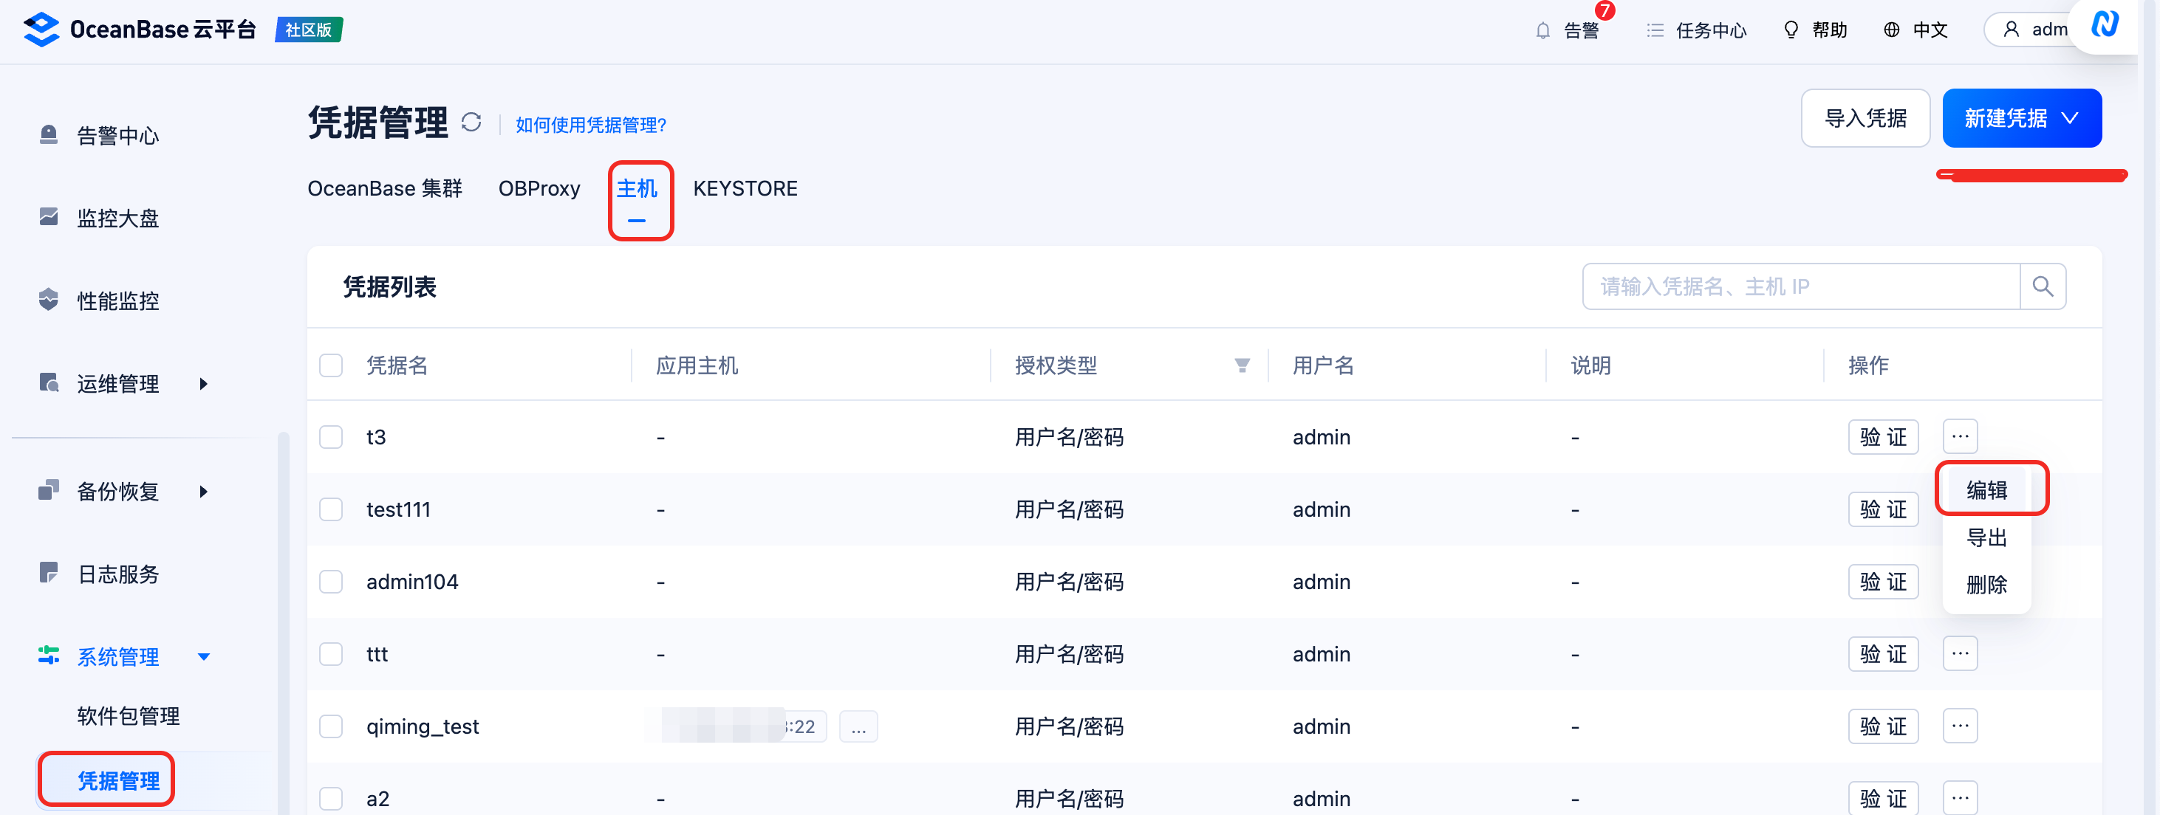2160x815 pixels.
Task: Click the 授权类型 column filter icon
Action: coord(1242,365)
